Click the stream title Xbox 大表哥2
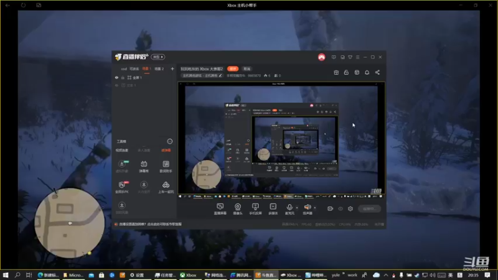498x280 pixels. pyautogui.click(x=202, y=68)
